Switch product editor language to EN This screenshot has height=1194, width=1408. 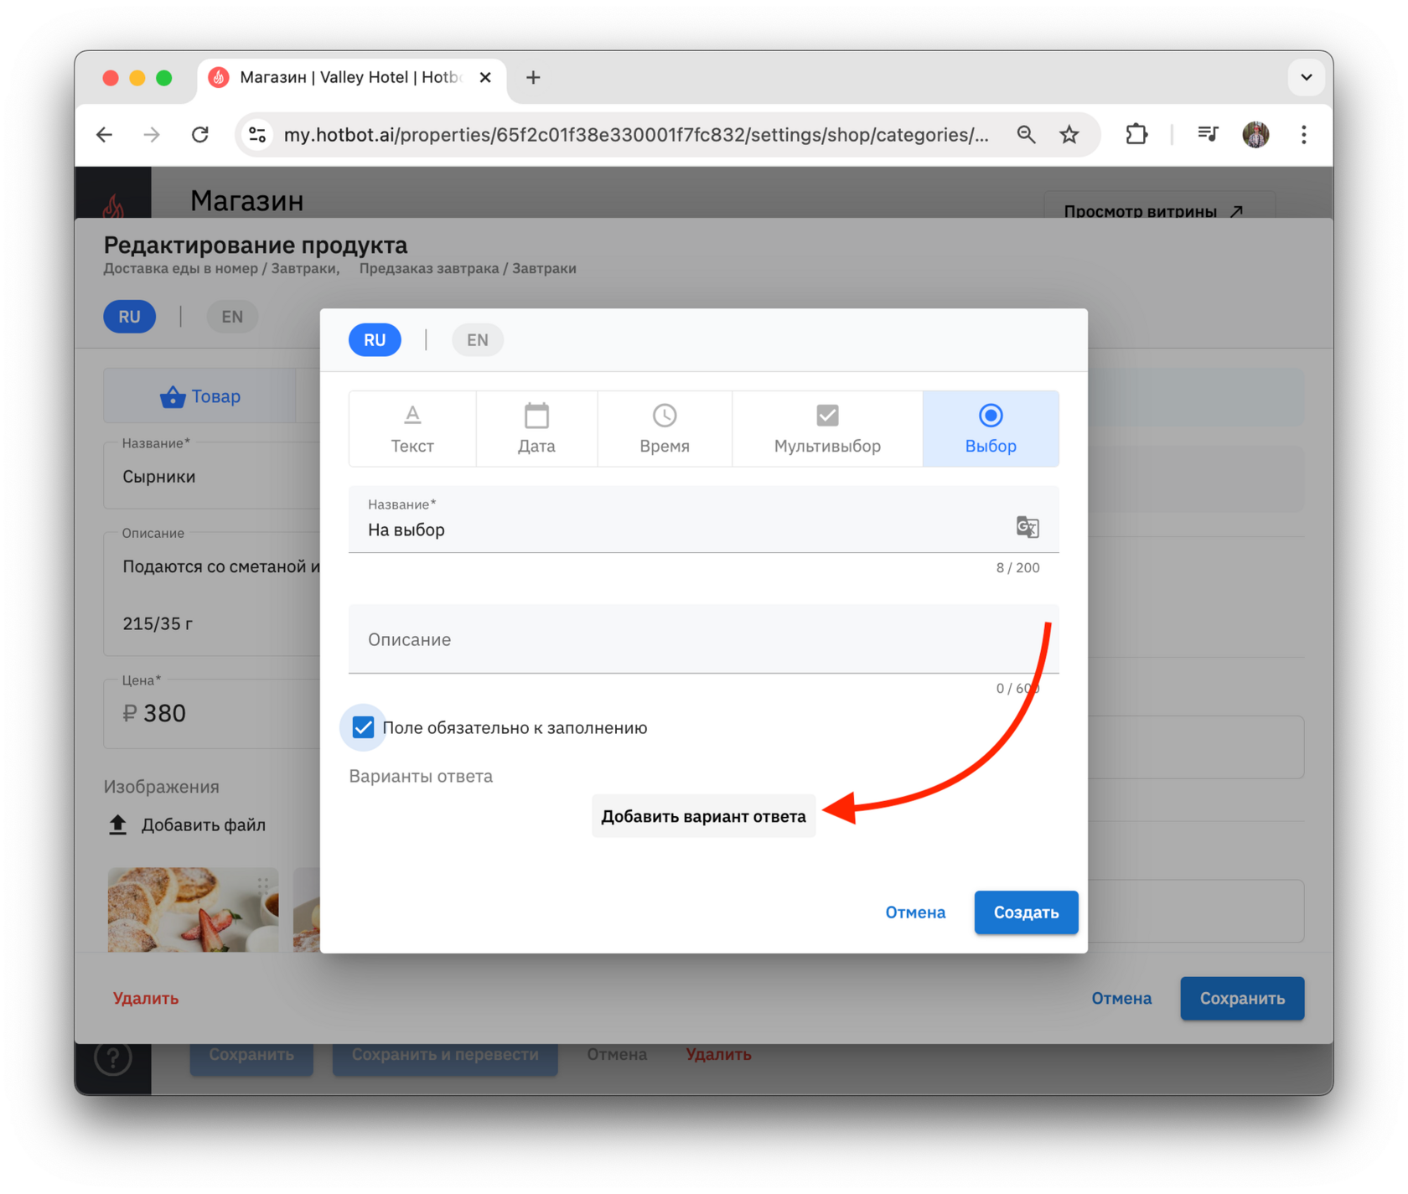pyautogui.click(x=232, y=317)
